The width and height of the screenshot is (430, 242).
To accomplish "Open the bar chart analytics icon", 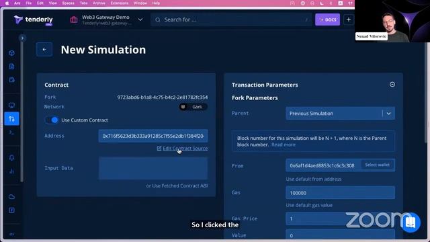I will pyautogui.click(x=11, y=171).
